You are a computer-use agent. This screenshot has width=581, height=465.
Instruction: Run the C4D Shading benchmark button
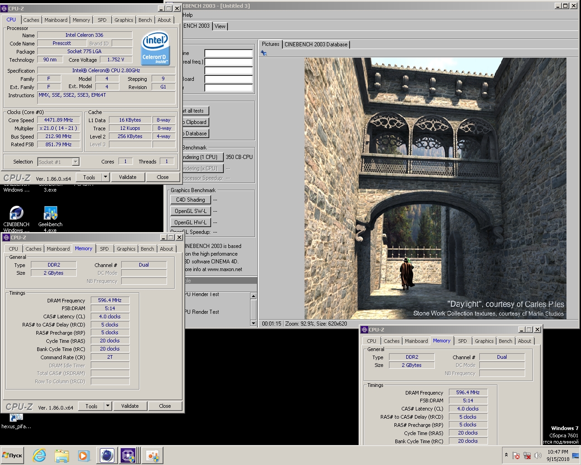click(x=191, y=200)
